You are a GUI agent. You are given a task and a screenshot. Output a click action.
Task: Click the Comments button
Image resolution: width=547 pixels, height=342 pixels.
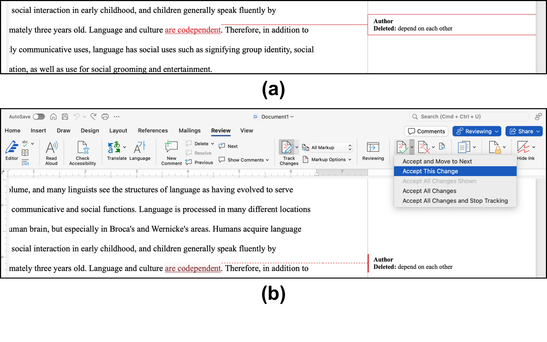coord(426,131)
